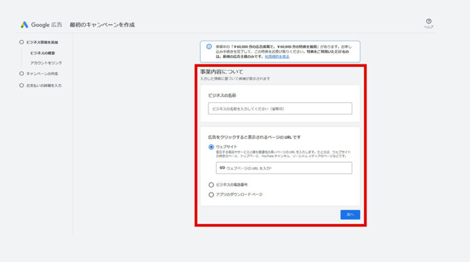Image resolution: width=470 pixels, height=262 pixels.
Task: Click the link icon in the URL field
Action: [x=221, y=168]
